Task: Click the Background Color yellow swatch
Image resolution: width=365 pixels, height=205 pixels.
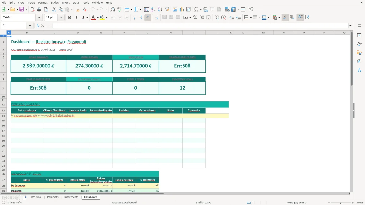Action: click(102, 18)
